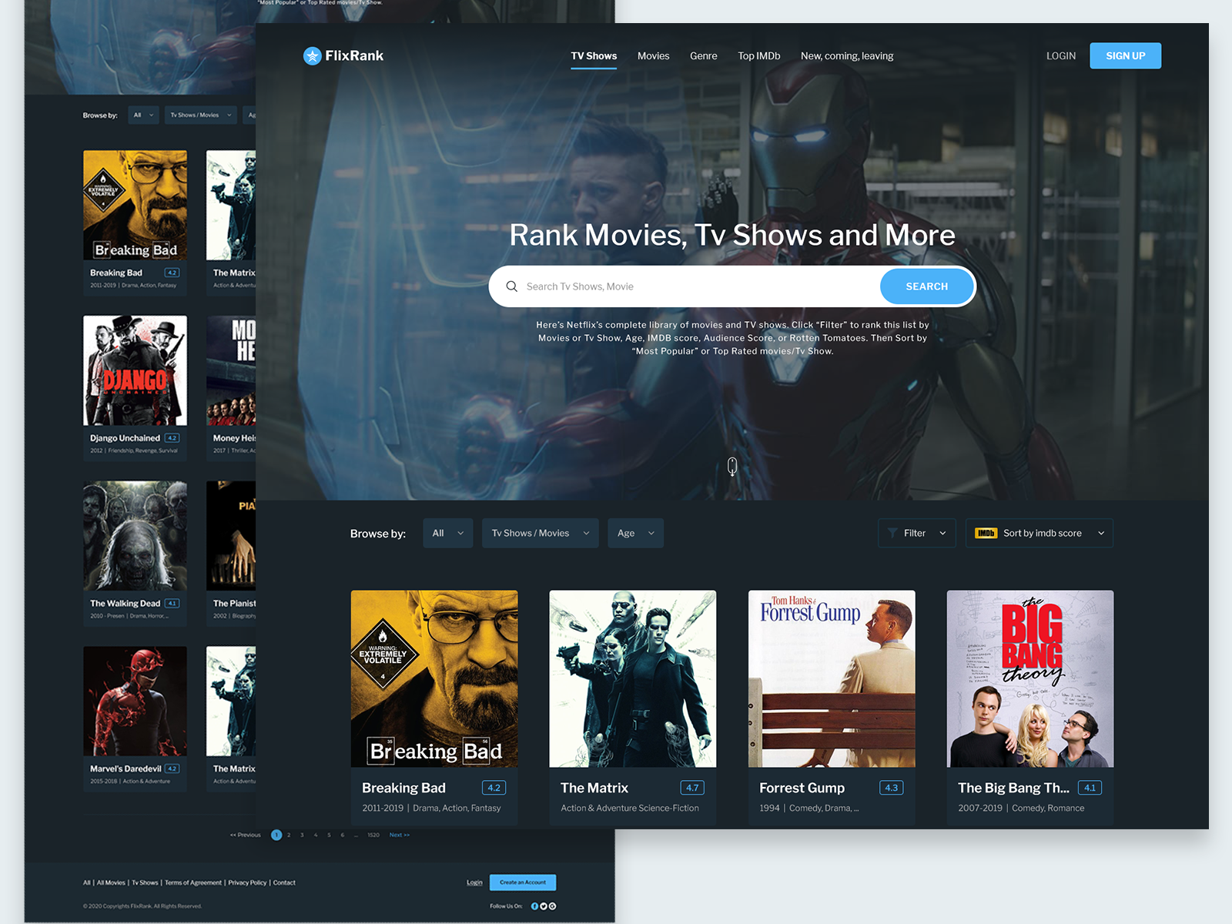
Task: Open the Filter dropdown
Action: (916, 533)
